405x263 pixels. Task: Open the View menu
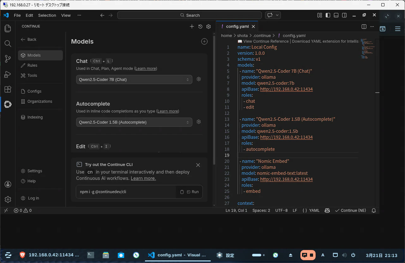(x=66, y=15)
